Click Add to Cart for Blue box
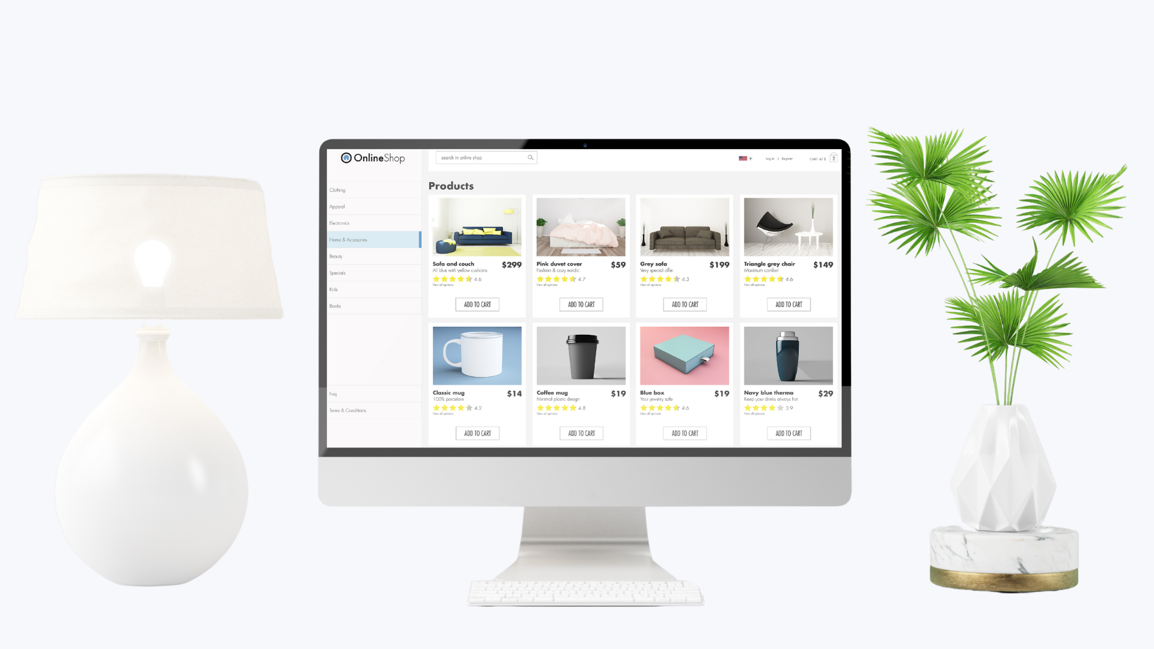 [685, 433]
